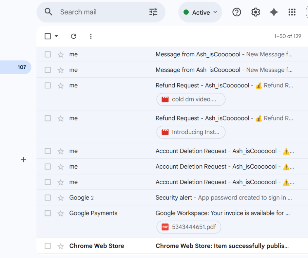The image size is (308, 258).
Task: Open the Gmail Help menu
Action: coord(237,12)
